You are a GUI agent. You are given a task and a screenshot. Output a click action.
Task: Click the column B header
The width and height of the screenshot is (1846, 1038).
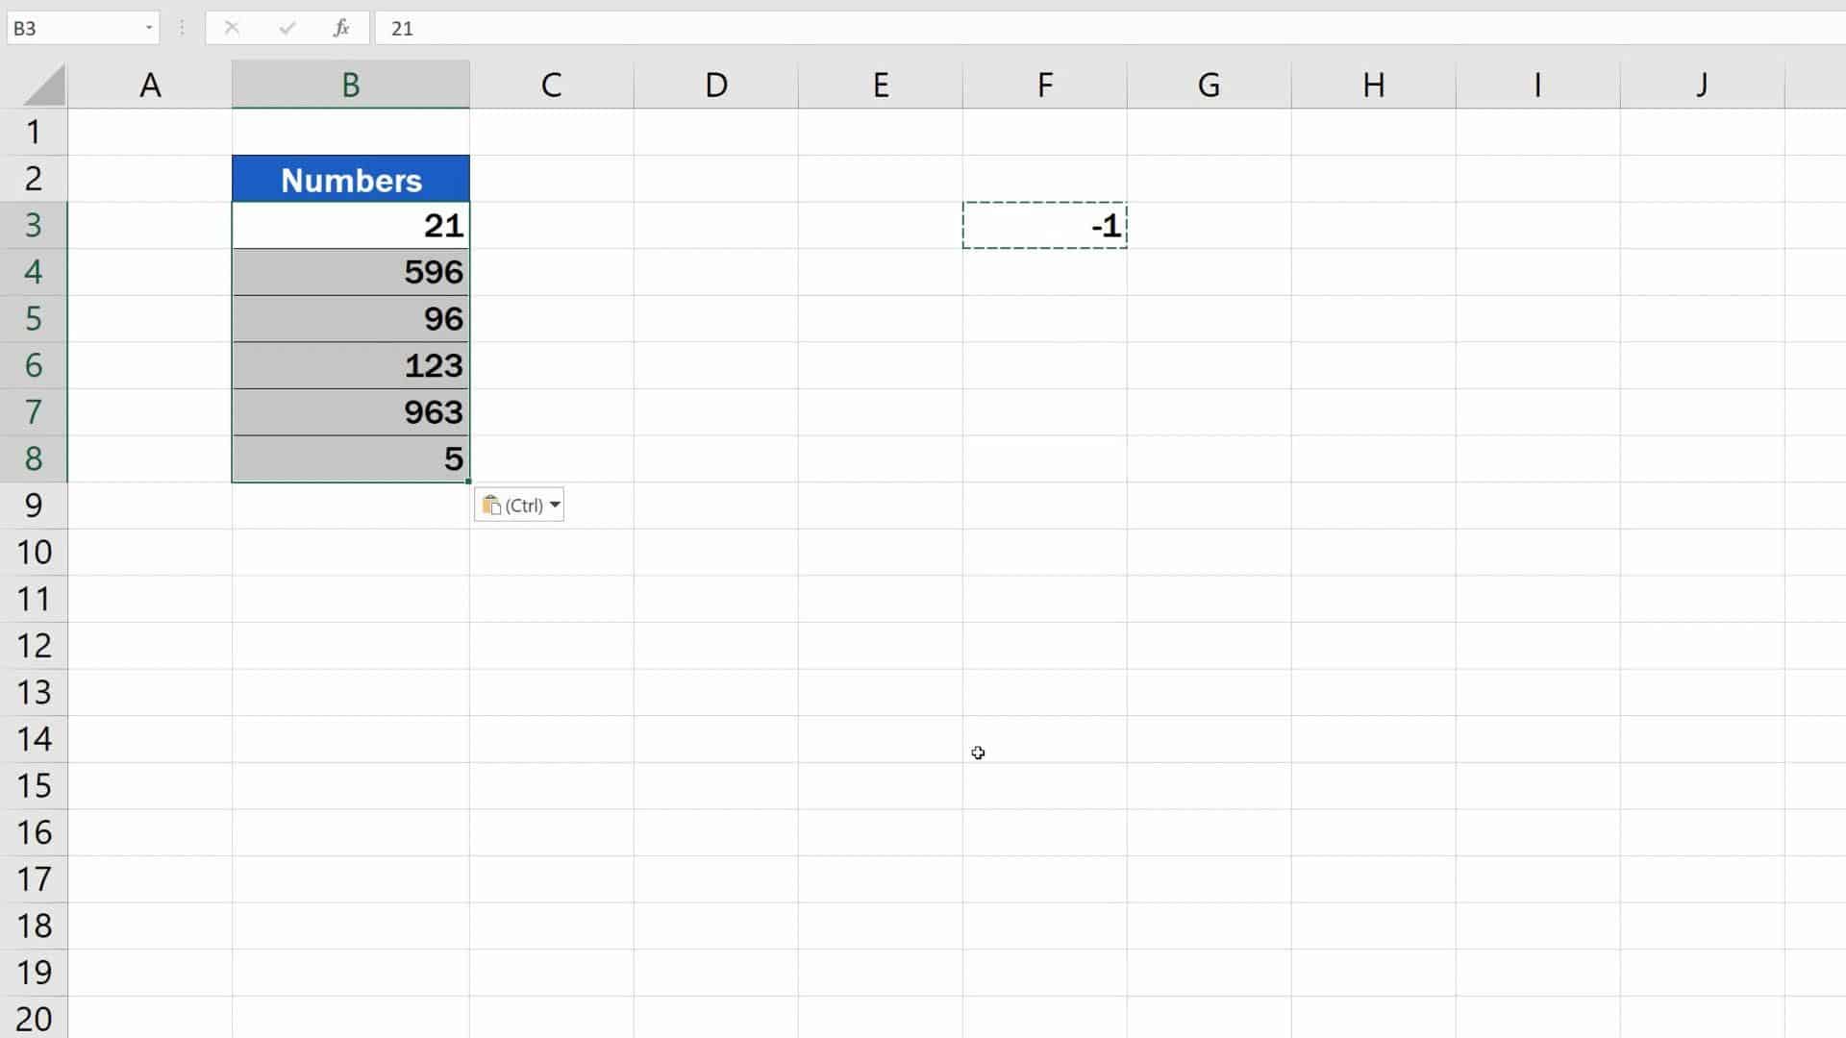350,85
